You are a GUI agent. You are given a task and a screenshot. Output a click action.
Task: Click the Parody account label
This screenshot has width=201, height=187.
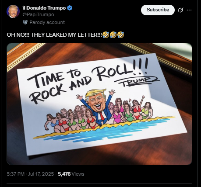[x=47, y=22]
